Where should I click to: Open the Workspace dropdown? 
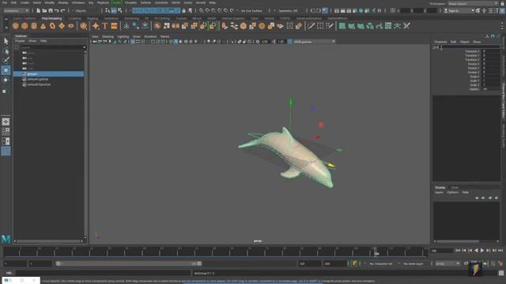(473, 3)
